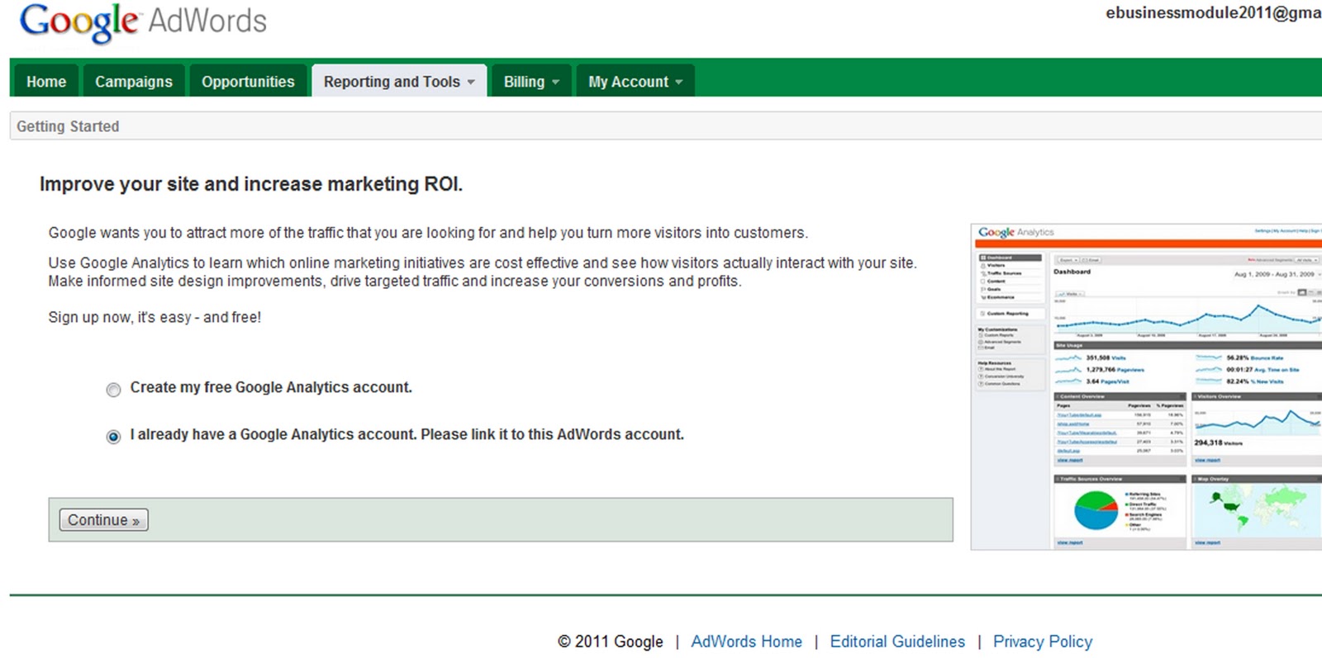Click the traffic sources pie chart
1322x658 pixels.
[x=1096, y=510]
